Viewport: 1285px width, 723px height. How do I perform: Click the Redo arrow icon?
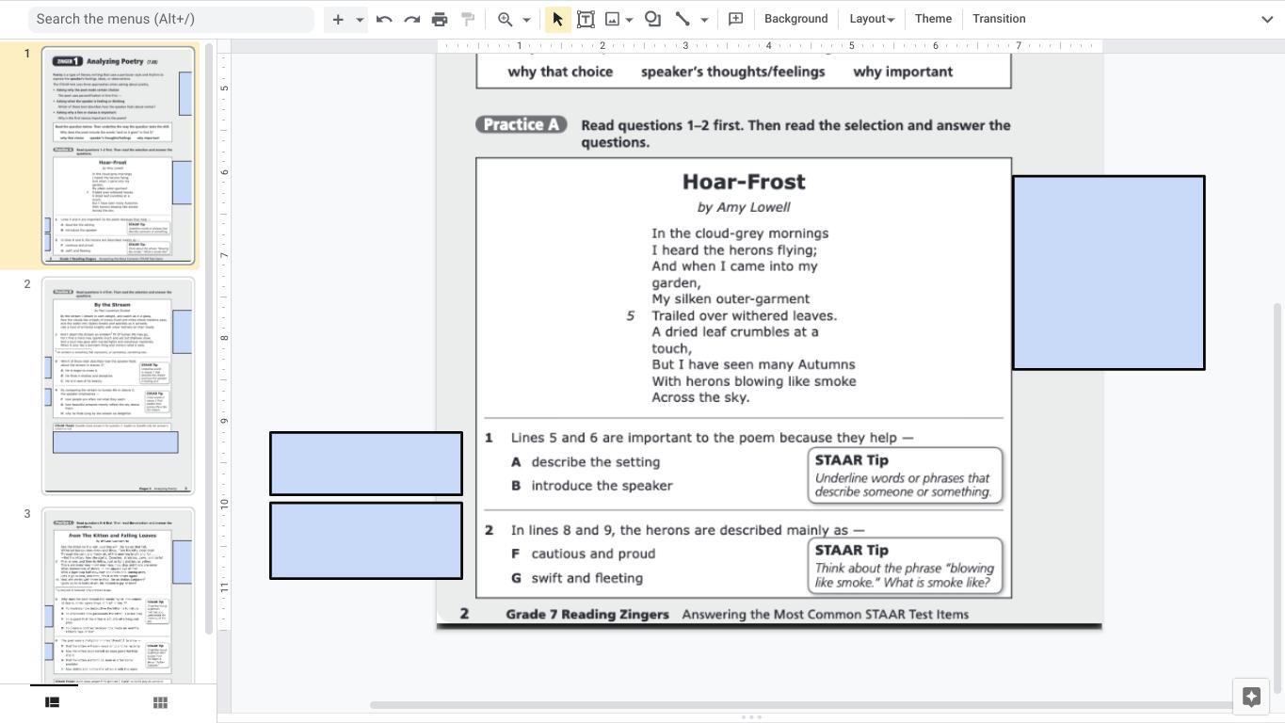point(411,19)
